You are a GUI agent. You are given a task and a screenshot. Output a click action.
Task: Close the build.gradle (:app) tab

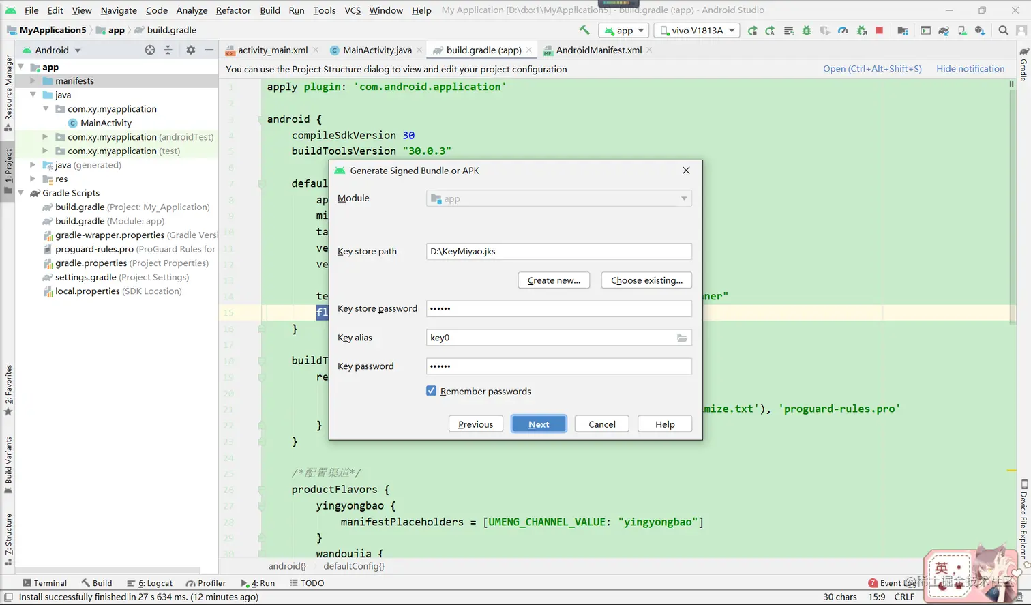pyautogui.click(x=529, y=50)
